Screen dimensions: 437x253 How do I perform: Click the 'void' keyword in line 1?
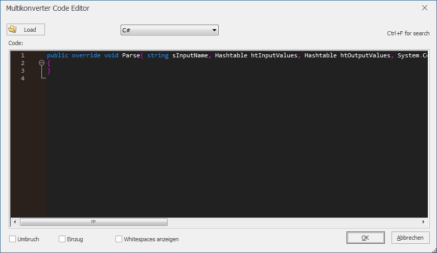coord(111,55)
